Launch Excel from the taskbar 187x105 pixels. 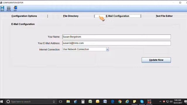pyautogui.click(x=90, y=101)
